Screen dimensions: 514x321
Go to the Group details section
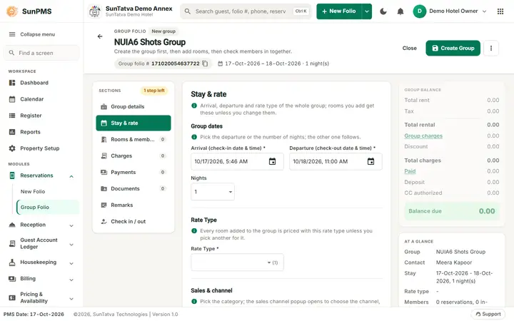coord(133,107)
